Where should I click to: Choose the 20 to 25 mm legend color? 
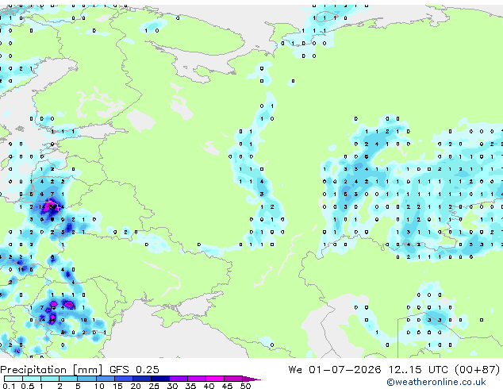click(141, 379)
